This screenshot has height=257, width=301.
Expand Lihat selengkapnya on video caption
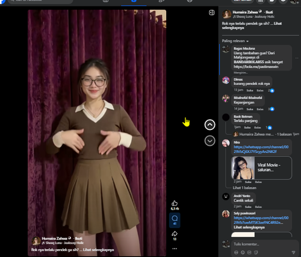click(99, 250)
